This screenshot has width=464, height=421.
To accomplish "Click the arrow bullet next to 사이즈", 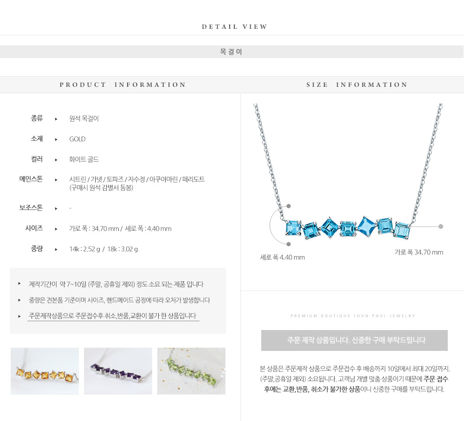I will click(x=56, y=229).
